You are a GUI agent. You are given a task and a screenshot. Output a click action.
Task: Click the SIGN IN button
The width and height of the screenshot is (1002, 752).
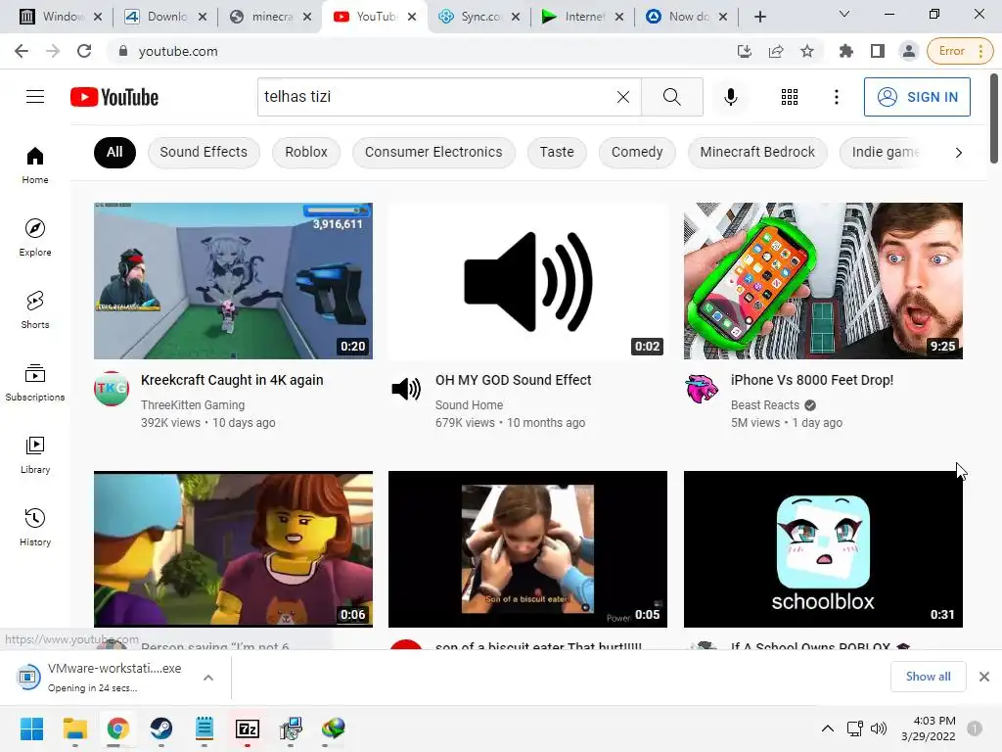(917, 97)
